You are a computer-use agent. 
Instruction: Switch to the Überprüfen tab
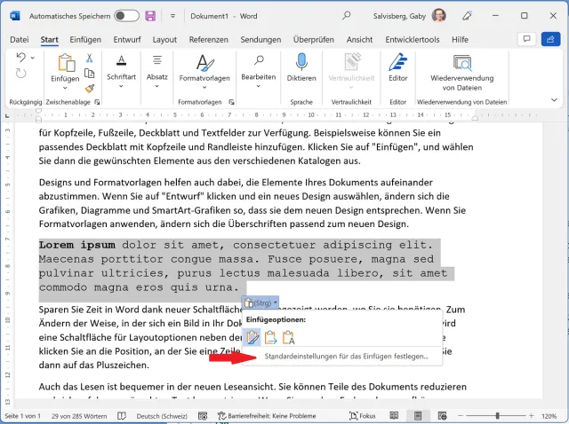tap(313, 39)
